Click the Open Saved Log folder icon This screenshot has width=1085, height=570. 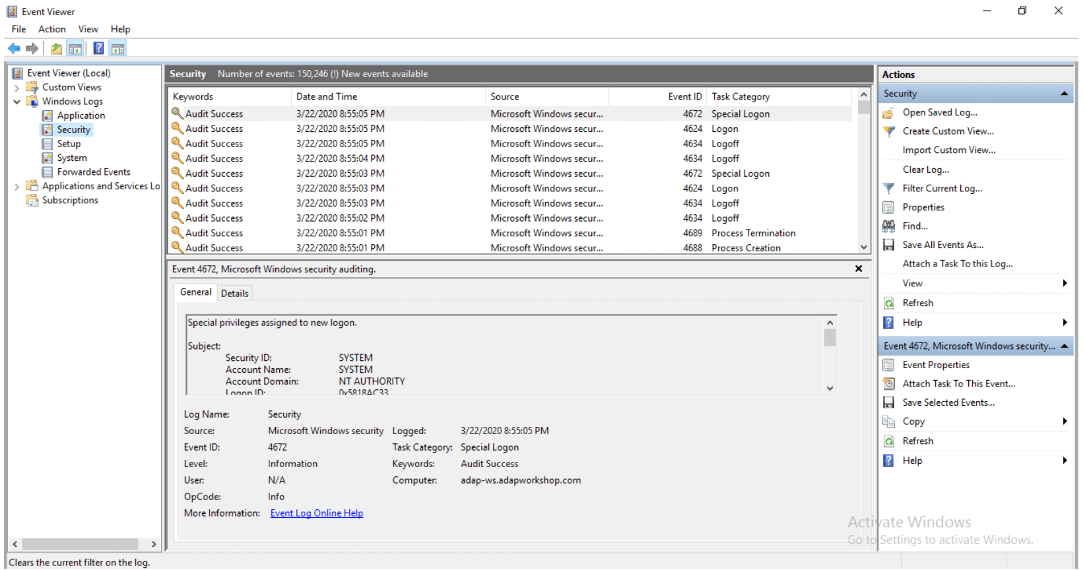click(x=888, y=113)
